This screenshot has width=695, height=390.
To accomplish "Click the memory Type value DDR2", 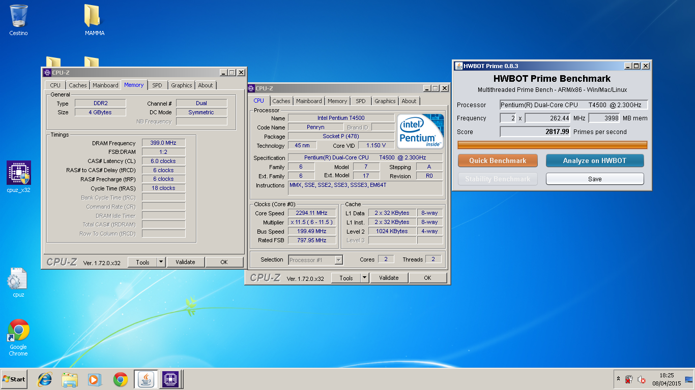I will (100, 103).
